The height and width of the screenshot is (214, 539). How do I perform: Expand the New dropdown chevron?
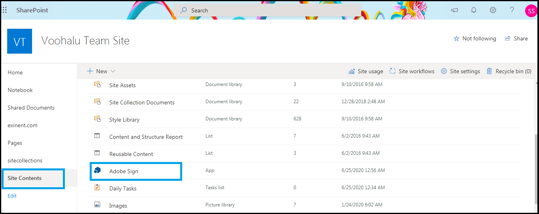coord(113,71)
